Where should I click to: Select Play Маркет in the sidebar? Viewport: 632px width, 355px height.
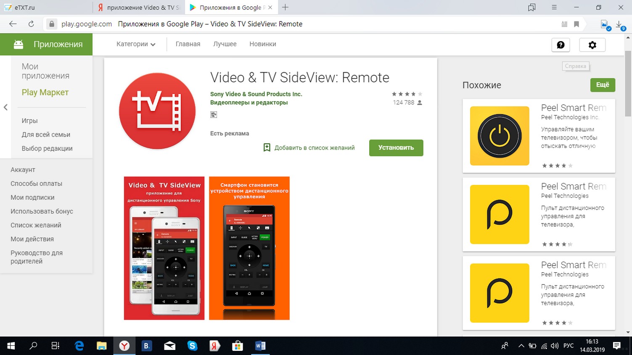[45, 92]
